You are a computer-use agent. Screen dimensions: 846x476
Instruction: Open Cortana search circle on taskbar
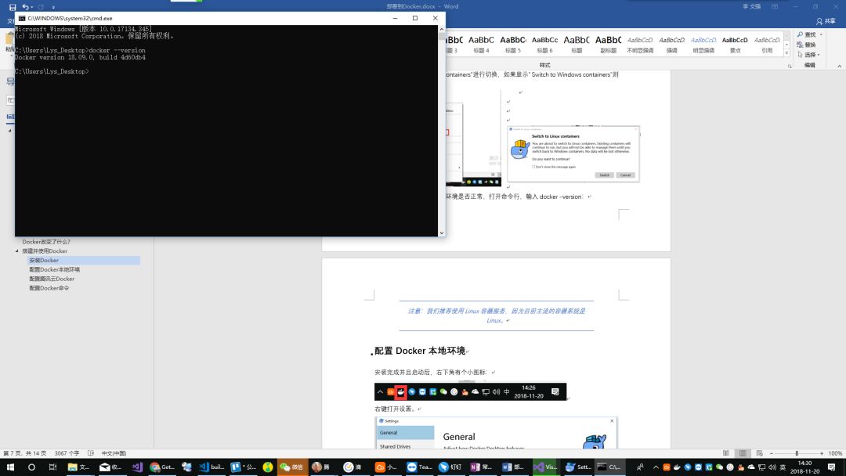[31, 467]
